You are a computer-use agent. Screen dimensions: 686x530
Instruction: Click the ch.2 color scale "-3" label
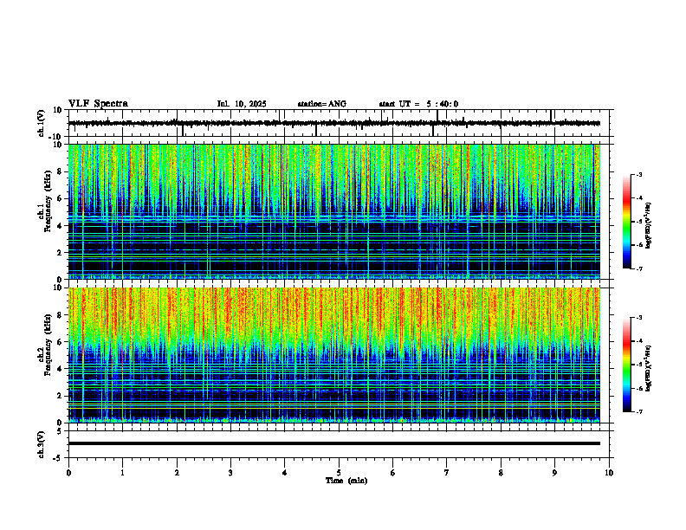point(639,318)
